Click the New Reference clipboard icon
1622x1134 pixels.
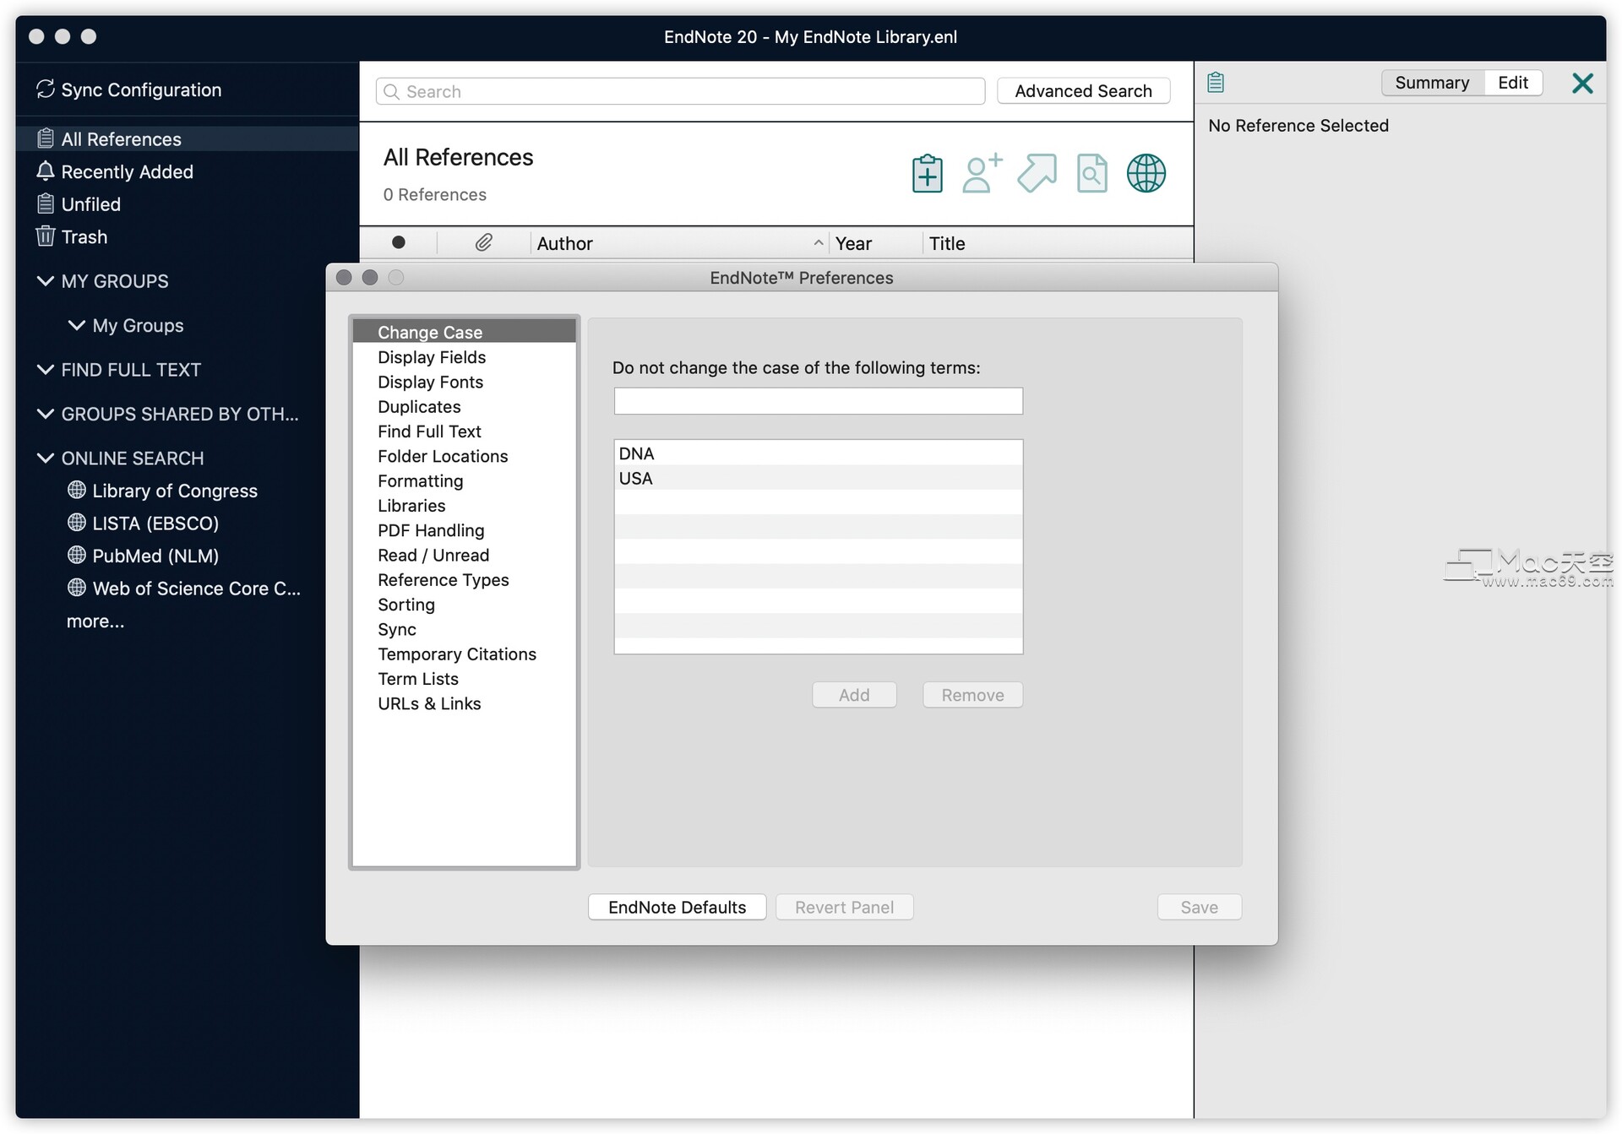927,172
